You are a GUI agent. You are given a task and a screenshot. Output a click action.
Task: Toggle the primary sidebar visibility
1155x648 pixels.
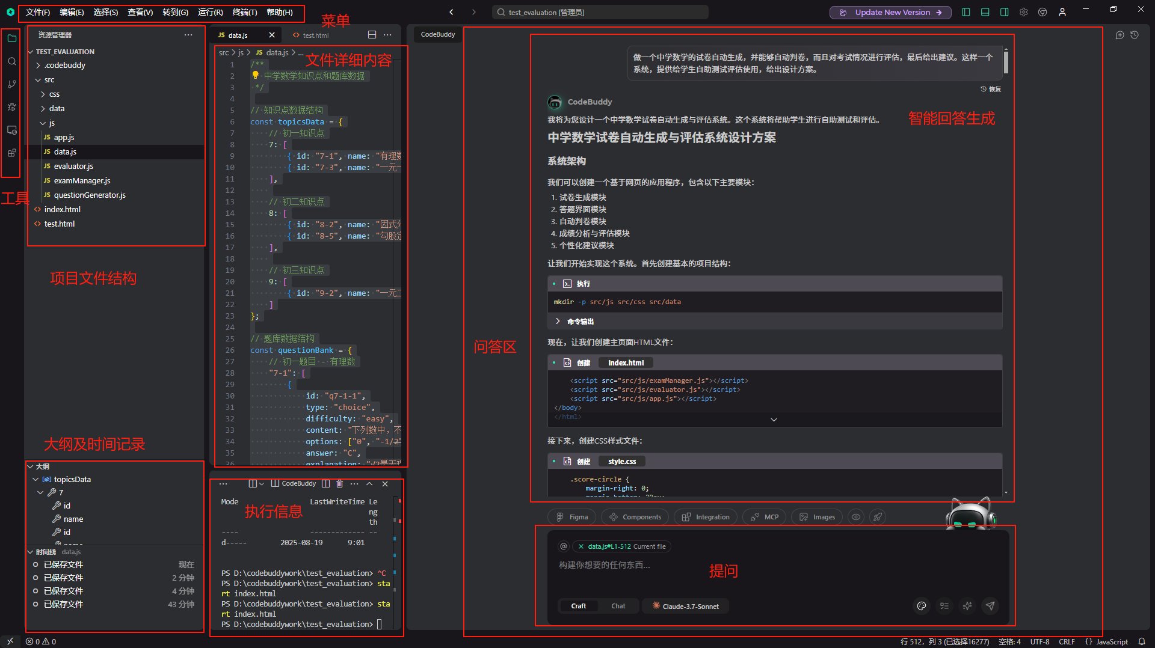[966, 12]
